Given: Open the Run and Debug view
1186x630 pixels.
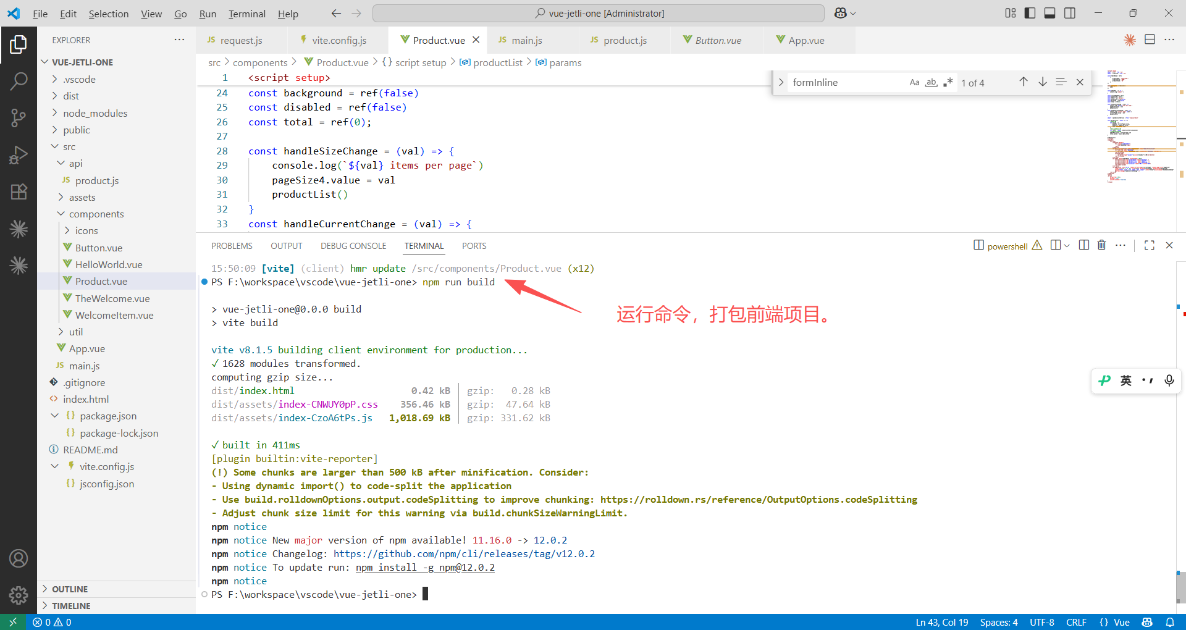Looking at the screenshot, I should 19,155.
